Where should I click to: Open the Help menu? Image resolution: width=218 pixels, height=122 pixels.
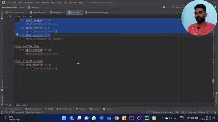point(81,3)
